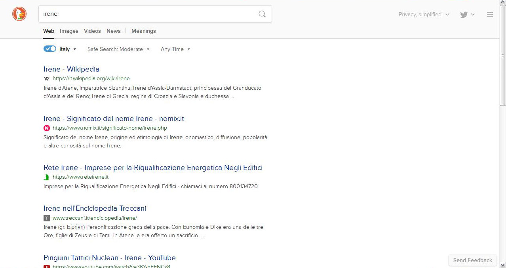Switch to the Images tab
The image size is (506, 268).
click(x=69, y=31)
